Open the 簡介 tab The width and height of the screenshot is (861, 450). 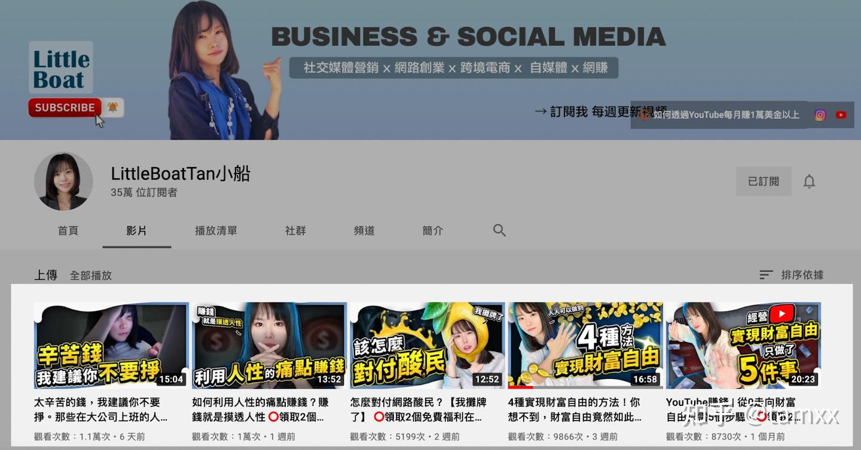pos(432,230)
